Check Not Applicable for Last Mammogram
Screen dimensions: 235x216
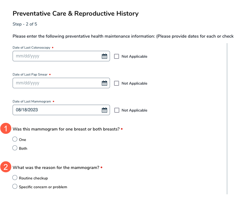click(x=117, y=110)
